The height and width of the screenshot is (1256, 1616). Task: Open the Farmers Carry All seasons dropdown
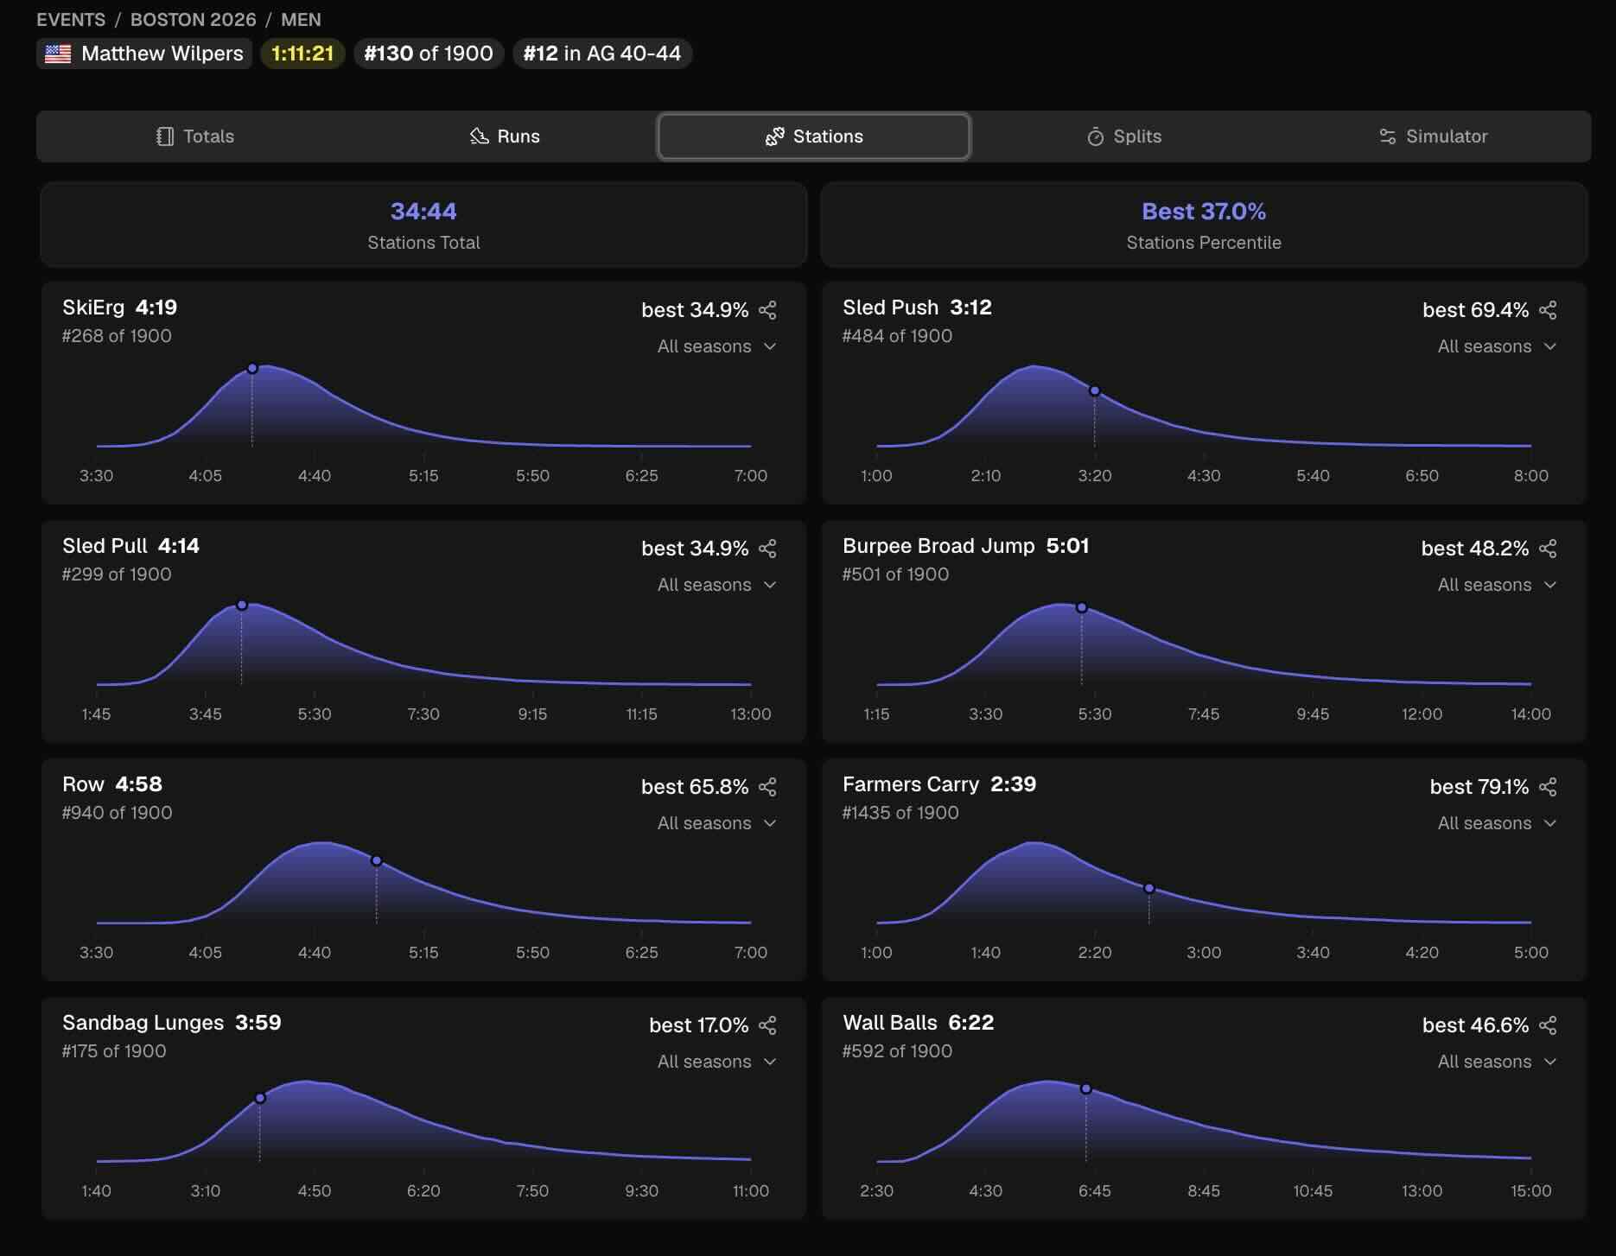click(1497, 823)
